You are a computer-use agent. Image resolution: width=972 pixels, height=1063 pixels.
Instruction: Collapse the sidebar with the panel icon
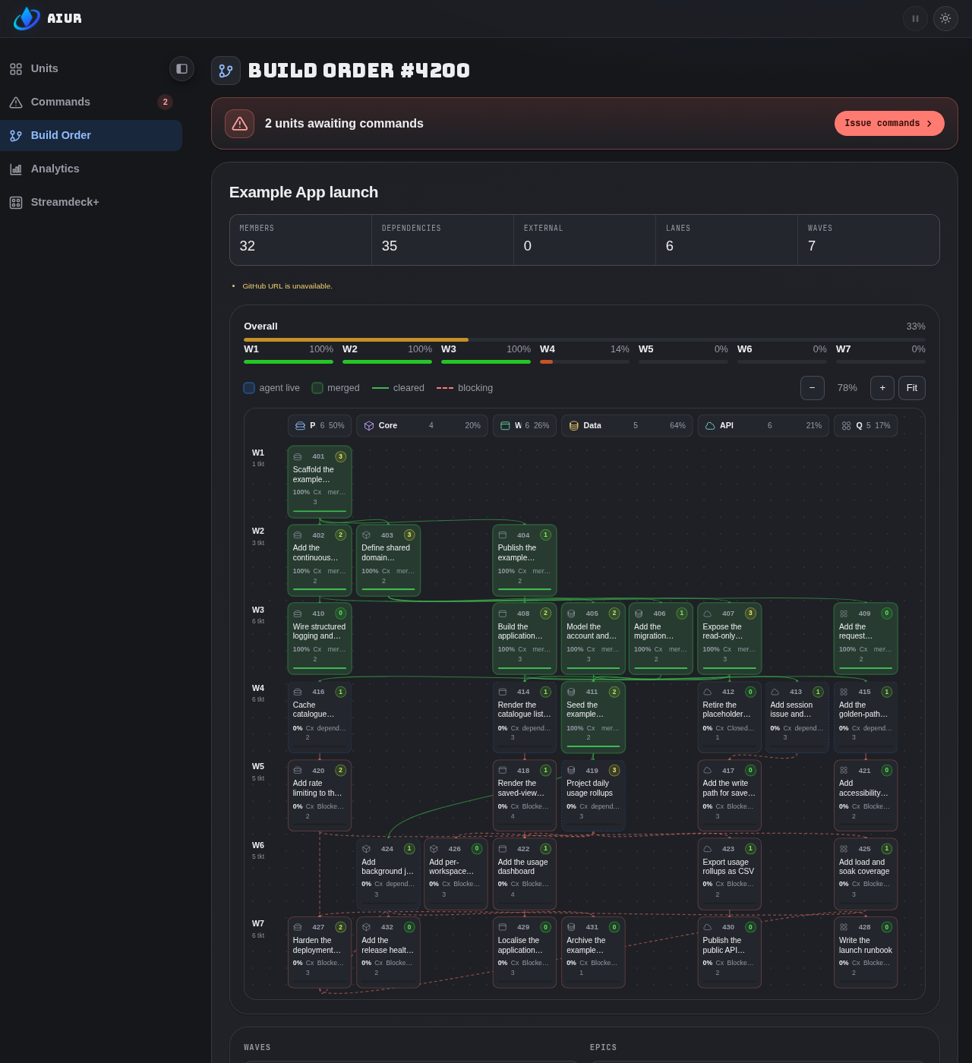(x=181, y=68)
